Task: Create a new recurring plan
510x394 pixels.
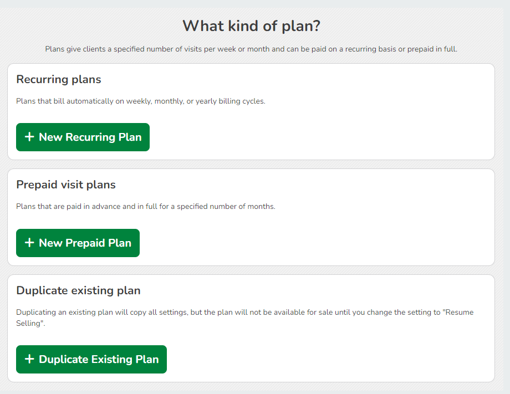Action: [83, 137]
